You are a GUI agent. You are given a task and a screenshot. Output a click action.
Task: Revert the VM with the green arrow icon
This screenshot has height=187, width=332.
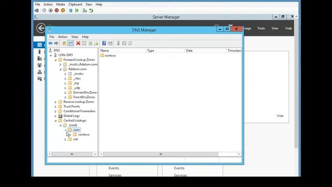point(91,10)
